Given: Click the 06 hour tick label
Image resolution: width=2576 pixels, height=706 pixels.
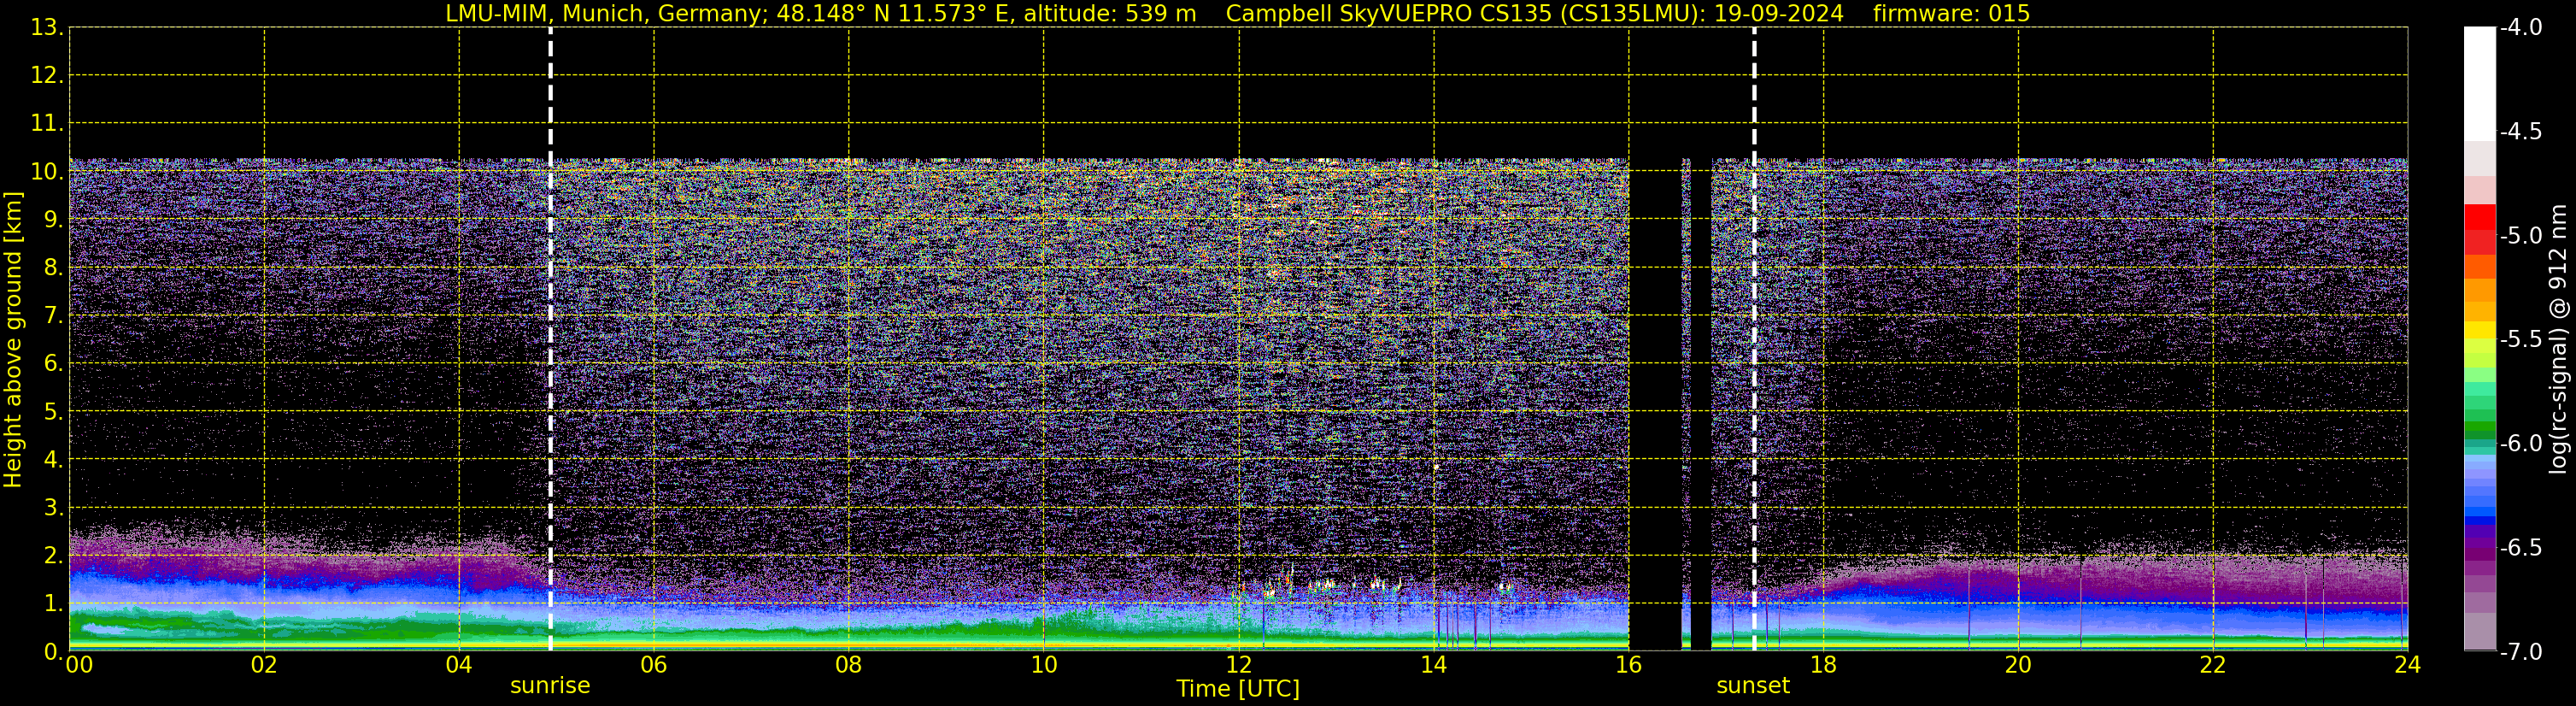Looking at the screenshot, I should [653, 665].
